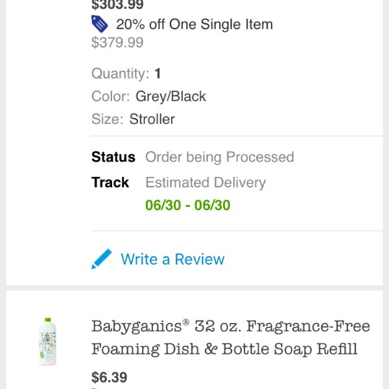Click the Stroller size value
Screen dimensions: 389x389
tap(152, 119)
